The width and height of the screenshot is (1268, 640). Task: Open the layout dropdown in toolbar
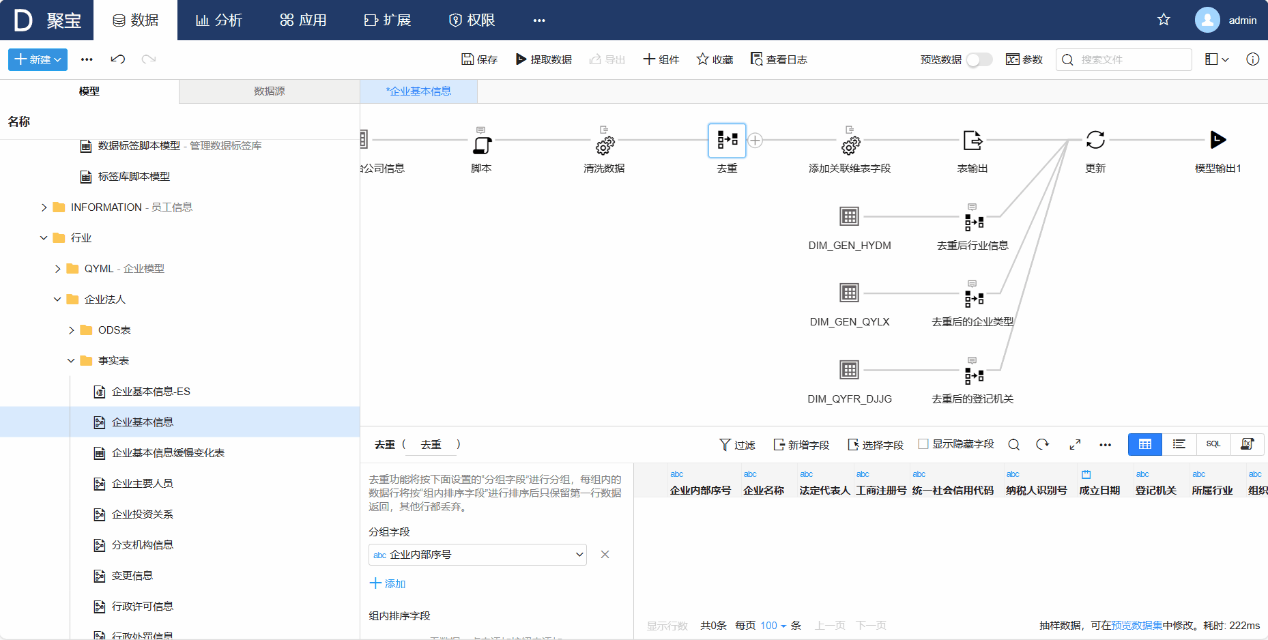pos(1217,59)
